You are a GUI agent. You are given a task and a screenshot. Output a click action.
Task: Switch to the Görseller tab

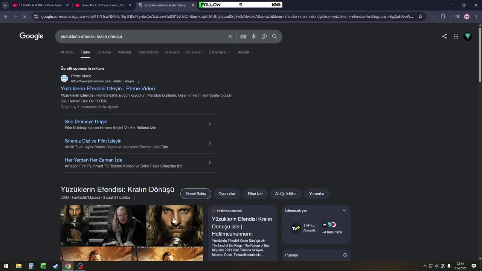click(x=104, y=52)
